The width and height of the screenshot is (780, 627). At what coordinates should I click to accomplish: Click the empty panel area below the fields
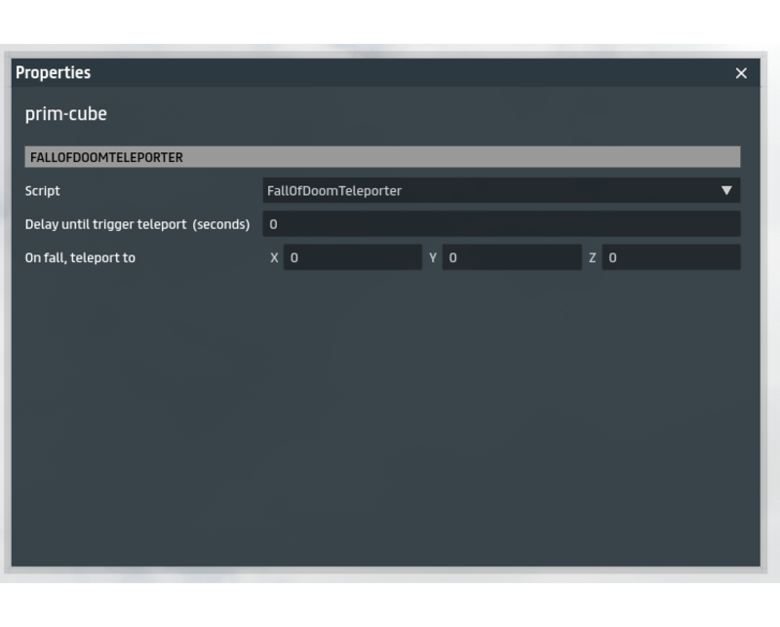coord(385,419)
